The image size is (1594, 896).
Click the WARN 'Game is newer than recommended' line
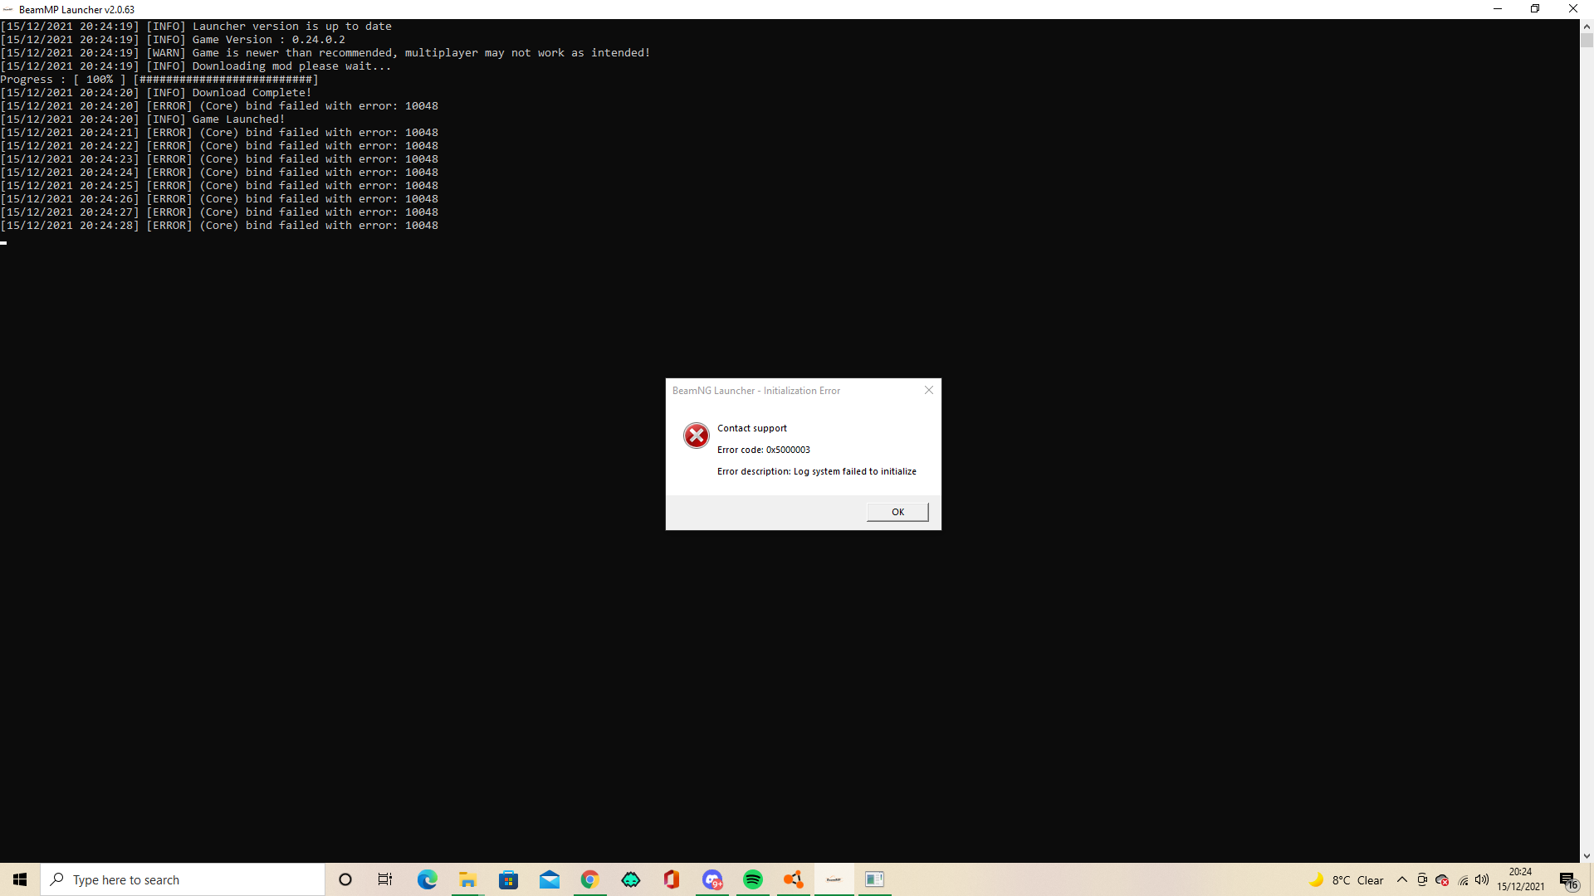tap(325, 53)
